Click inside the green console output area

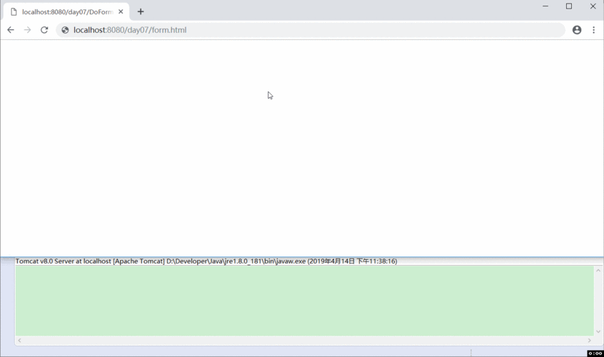point(303,300)
